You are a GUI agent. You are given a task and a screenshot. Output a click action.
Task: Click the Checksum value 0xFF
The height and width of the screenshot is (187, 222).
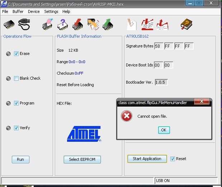click(x=79, y=73)
